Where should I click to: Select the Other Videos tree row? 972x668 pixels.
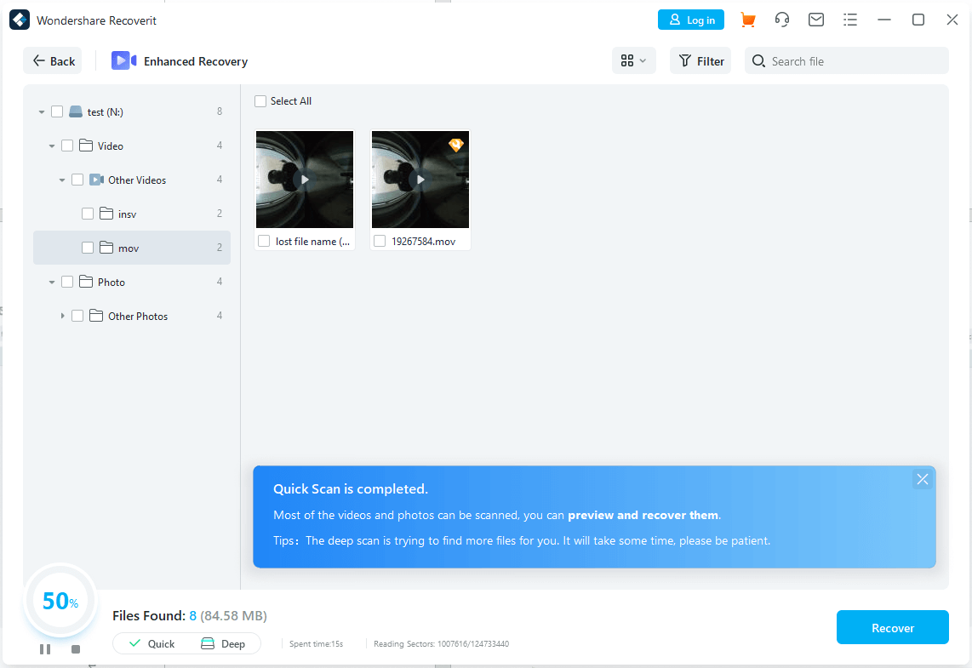click(x=131, y=180)
